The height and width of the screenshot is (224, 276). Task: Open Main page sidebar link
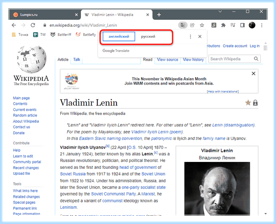click(21, 98)
